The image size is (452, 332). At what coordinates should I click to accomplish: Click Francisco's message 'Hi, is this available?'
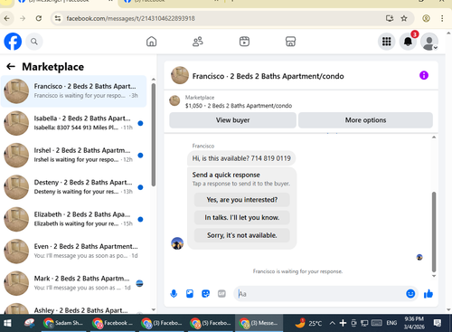point(241,158)
